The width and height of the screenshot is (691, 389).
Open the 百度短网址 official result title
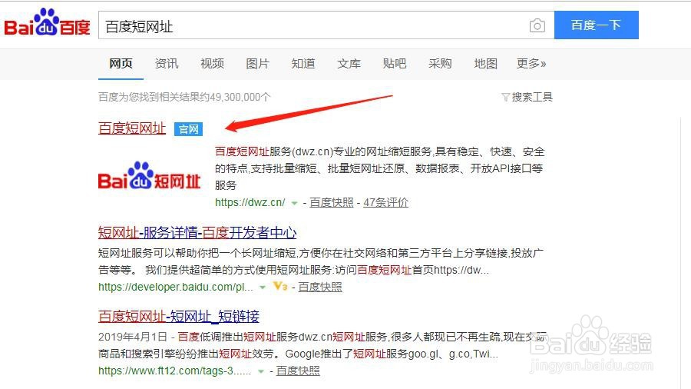(x=132, y=128)
